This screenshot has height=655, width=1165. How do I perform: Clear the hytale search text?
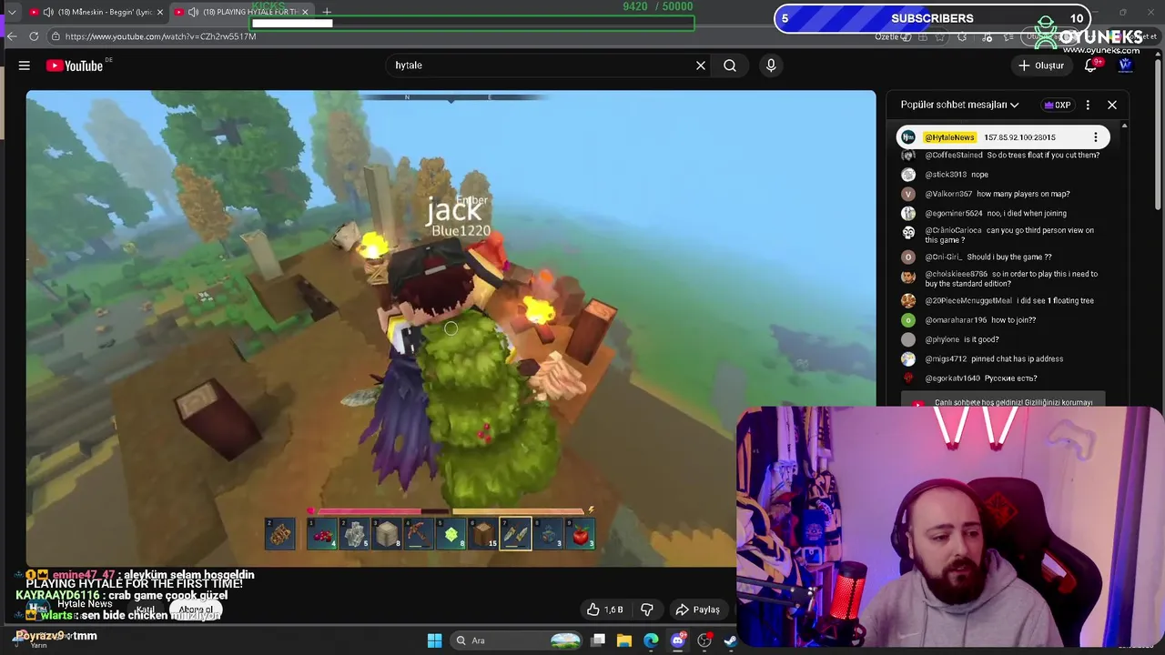pyautogui.click(x=701, y=65)
